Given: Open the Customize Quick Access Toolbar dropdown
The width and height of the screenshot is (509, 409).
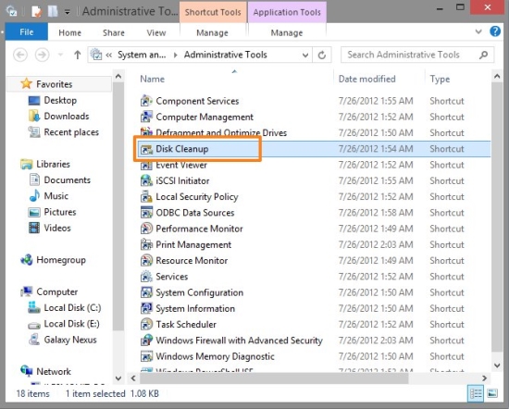Looking at the screenshot, I should 68,12.
